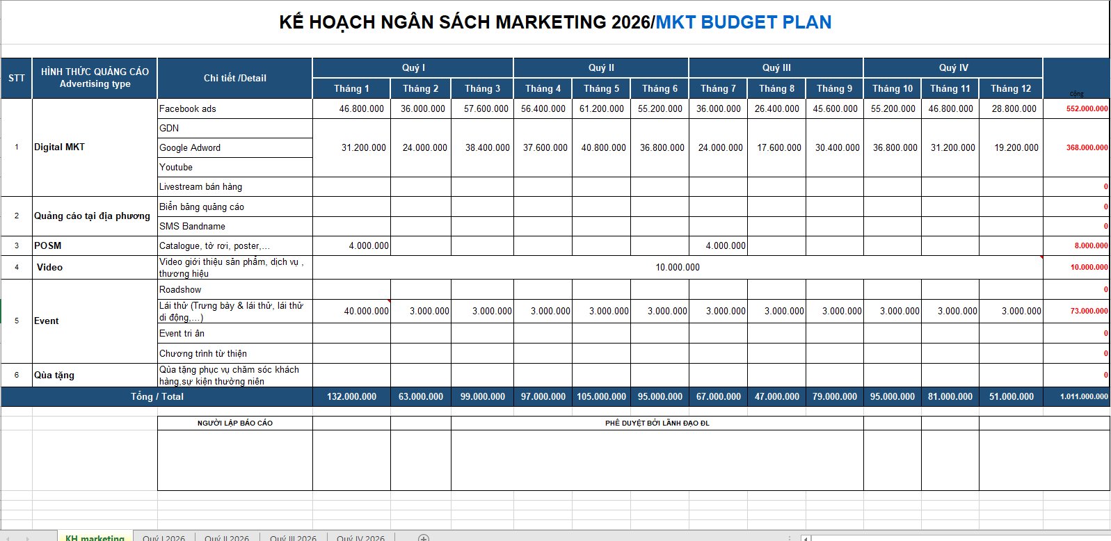The width and height of the screenshot is (1111, 541).
Task: Select the Tháng 10 column header
Action: [893, 88]
